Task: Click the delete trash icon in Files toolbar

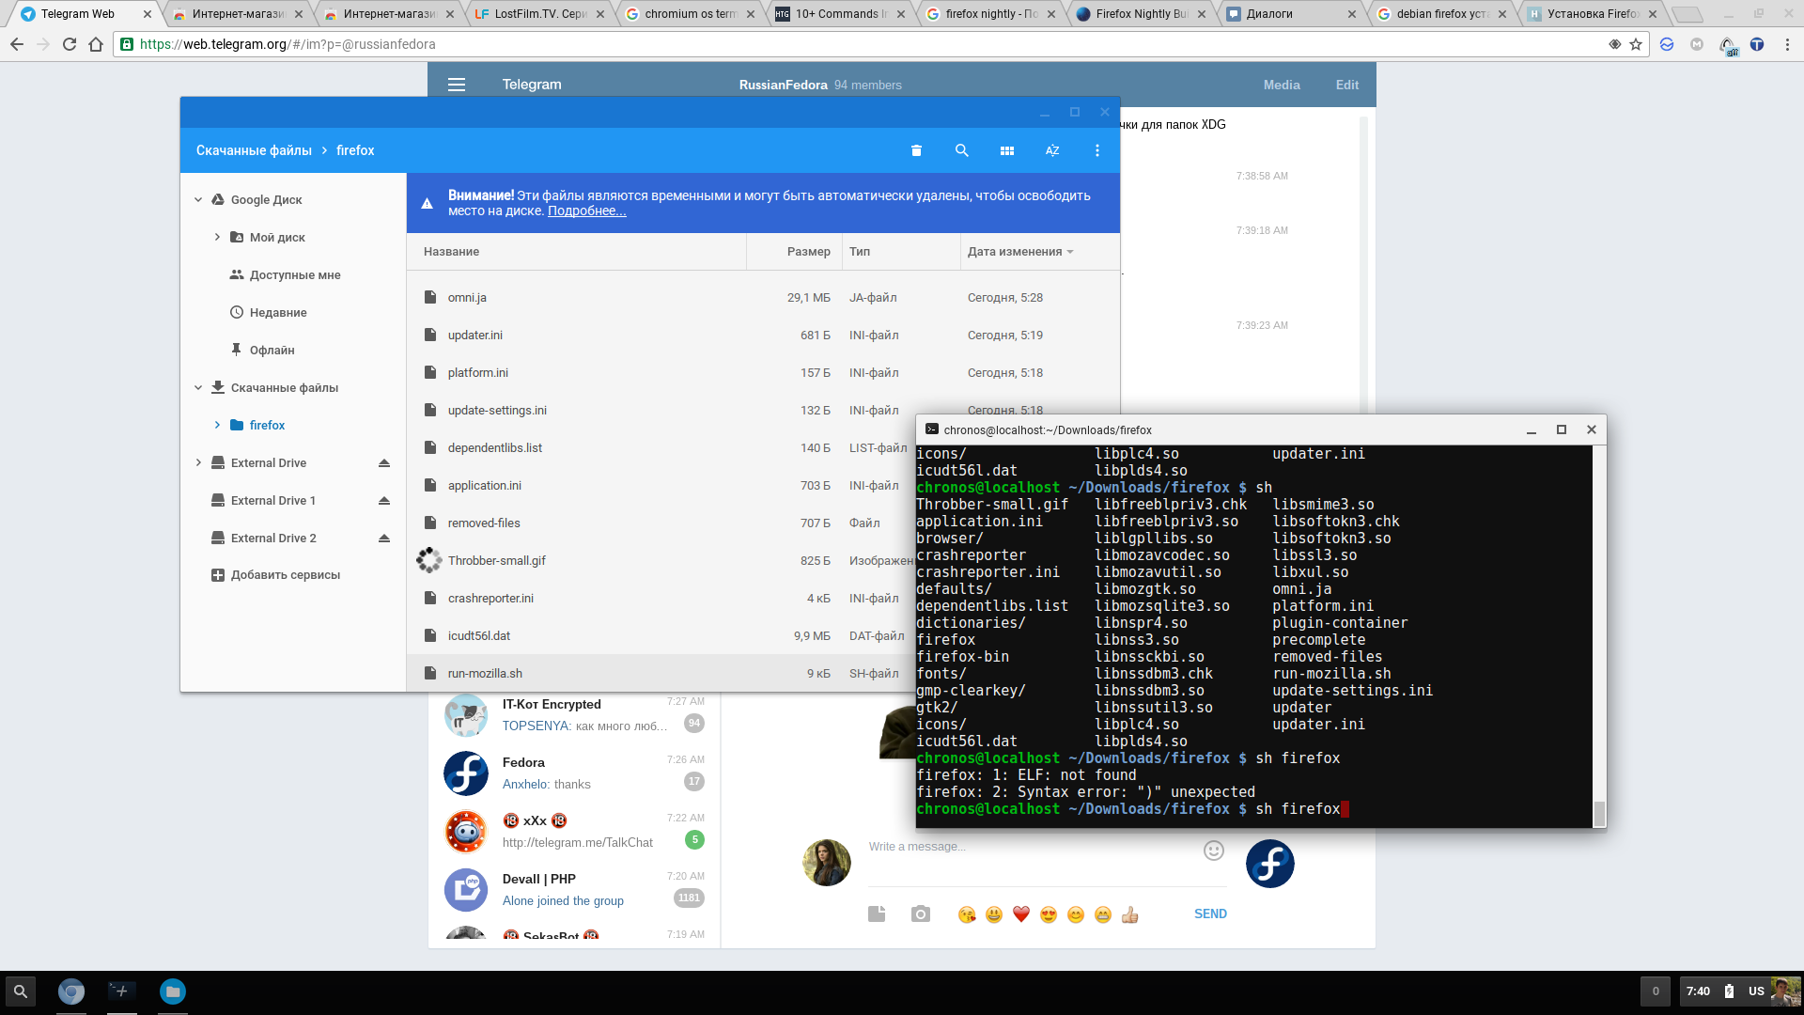Action: (916, 150)
